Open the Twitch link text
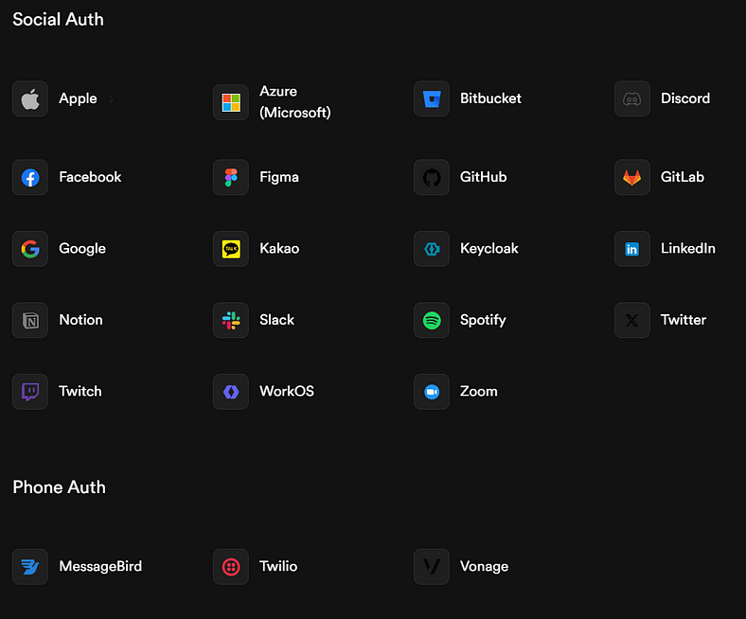 coord(80,391)
